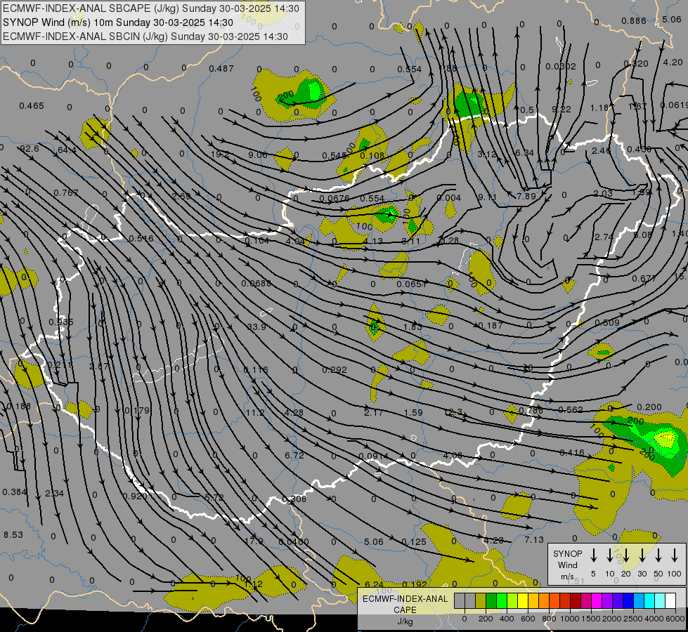The width and height of the screenshot is (688, 632).
Task: Click the 0.767 value on the map
Action: pos(66,192)
